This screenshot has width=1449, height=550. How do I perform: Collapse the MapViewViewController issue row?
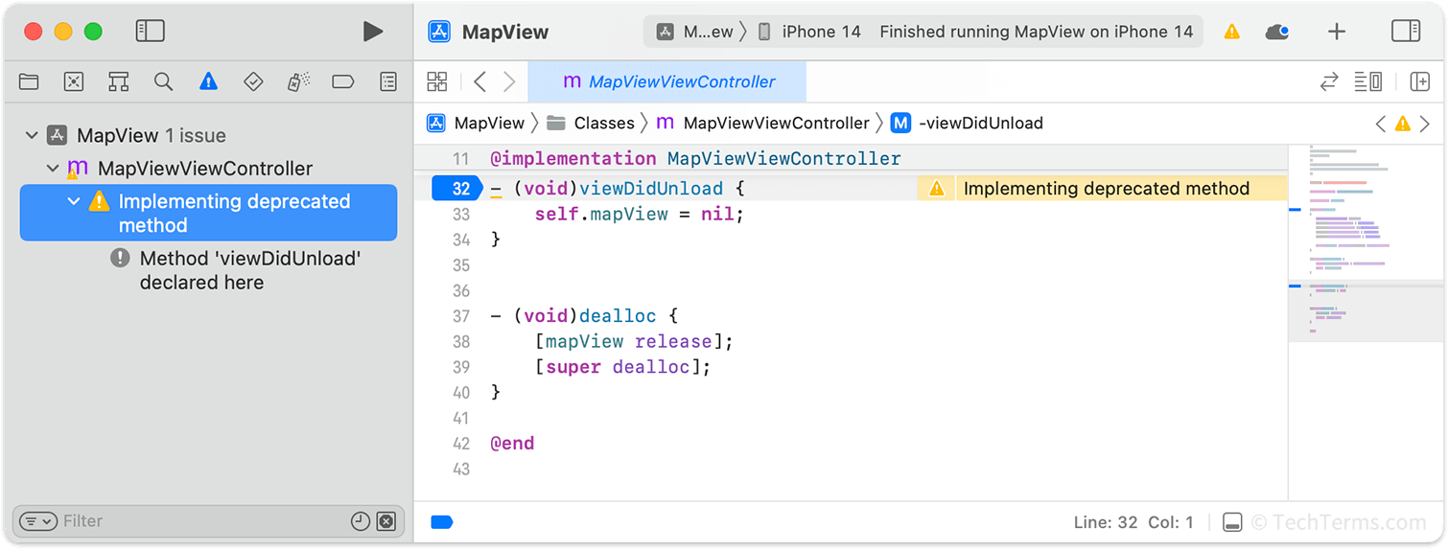pos(54,169)
